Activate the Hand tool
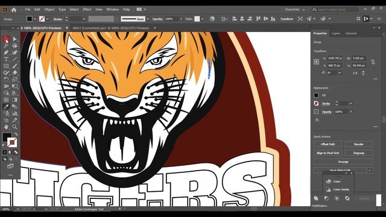The height and width of the screenshot is (217, 386). [x=6, y=127]
